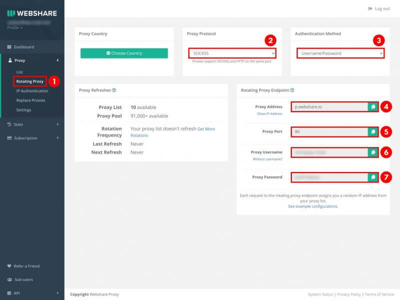This screenshot has height=300, width=400.
Task: Click the Proxy Port field showing 80
Action: (x=329, y=131)
